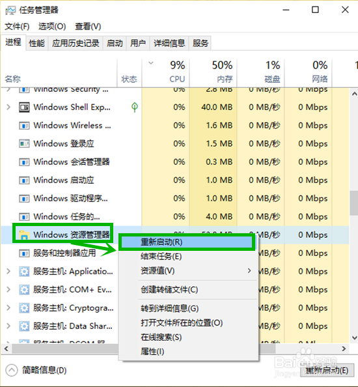Viewport: 358px width, 387px height.
Task: Click the Windows 登录应 process icon
Action: click(x=24, y=143)
